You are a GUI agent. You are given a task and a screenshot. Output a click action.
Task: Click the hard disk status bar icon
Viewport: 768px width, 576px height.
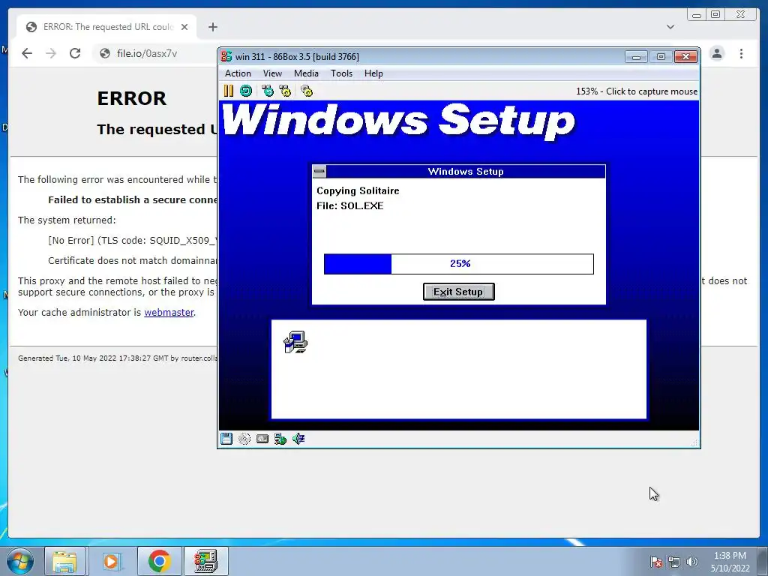[x=262, y=438]
